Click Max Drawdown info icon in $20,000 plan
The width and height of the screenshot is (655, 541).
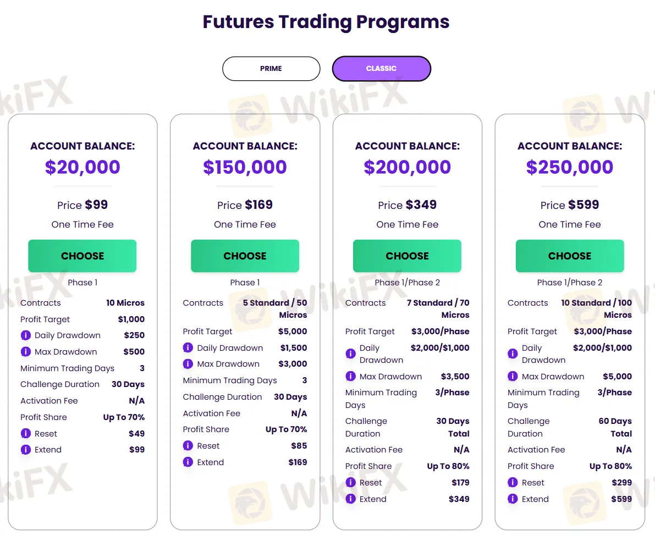tap(25, 352)
